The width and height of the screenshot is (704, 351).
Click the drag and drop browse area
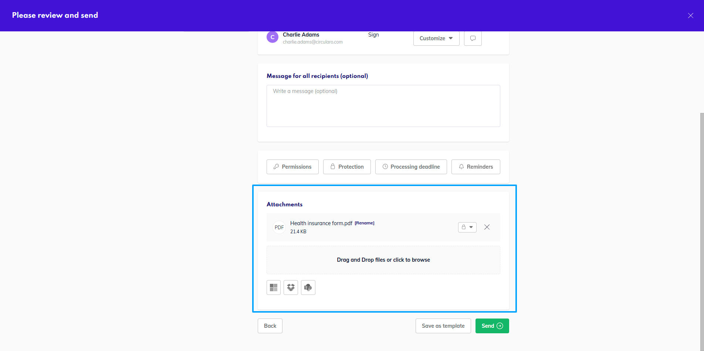click(383, 260)
